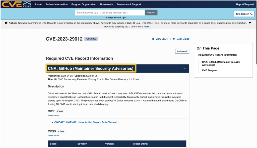Open the CWE-427 Uncontrolled Search Path link
The width and height of the screenshot is (257, 148).
85,122
